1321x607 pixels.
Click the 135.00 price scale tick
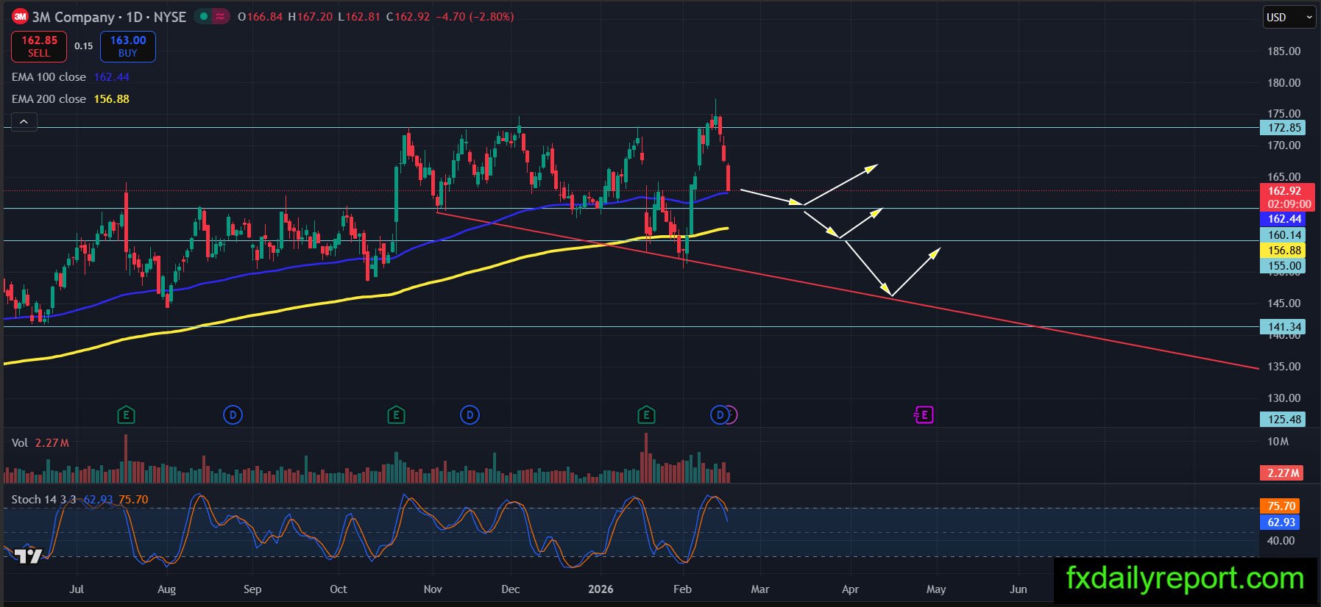1283,367
